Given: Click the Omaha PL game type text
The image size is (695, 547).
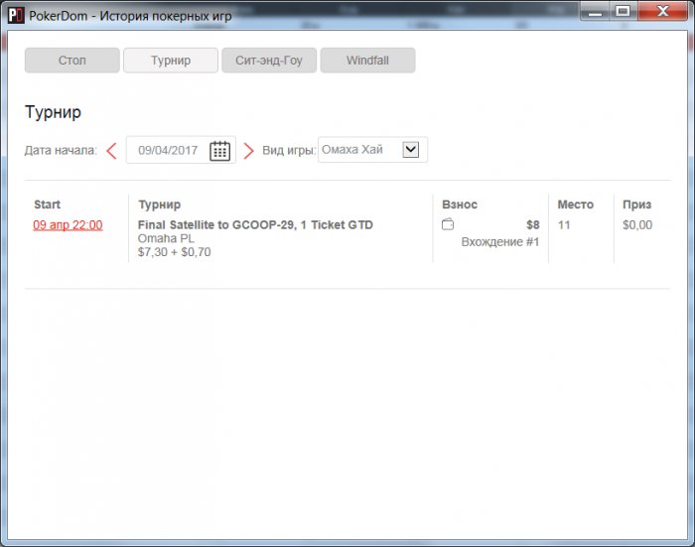Looking at the screenshot, I should (x=166, y=238).
